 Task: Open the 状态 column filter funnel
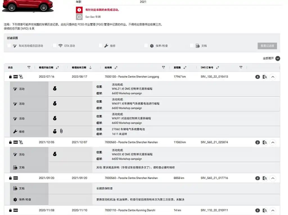pyautogui.click(x=29, y=67)
